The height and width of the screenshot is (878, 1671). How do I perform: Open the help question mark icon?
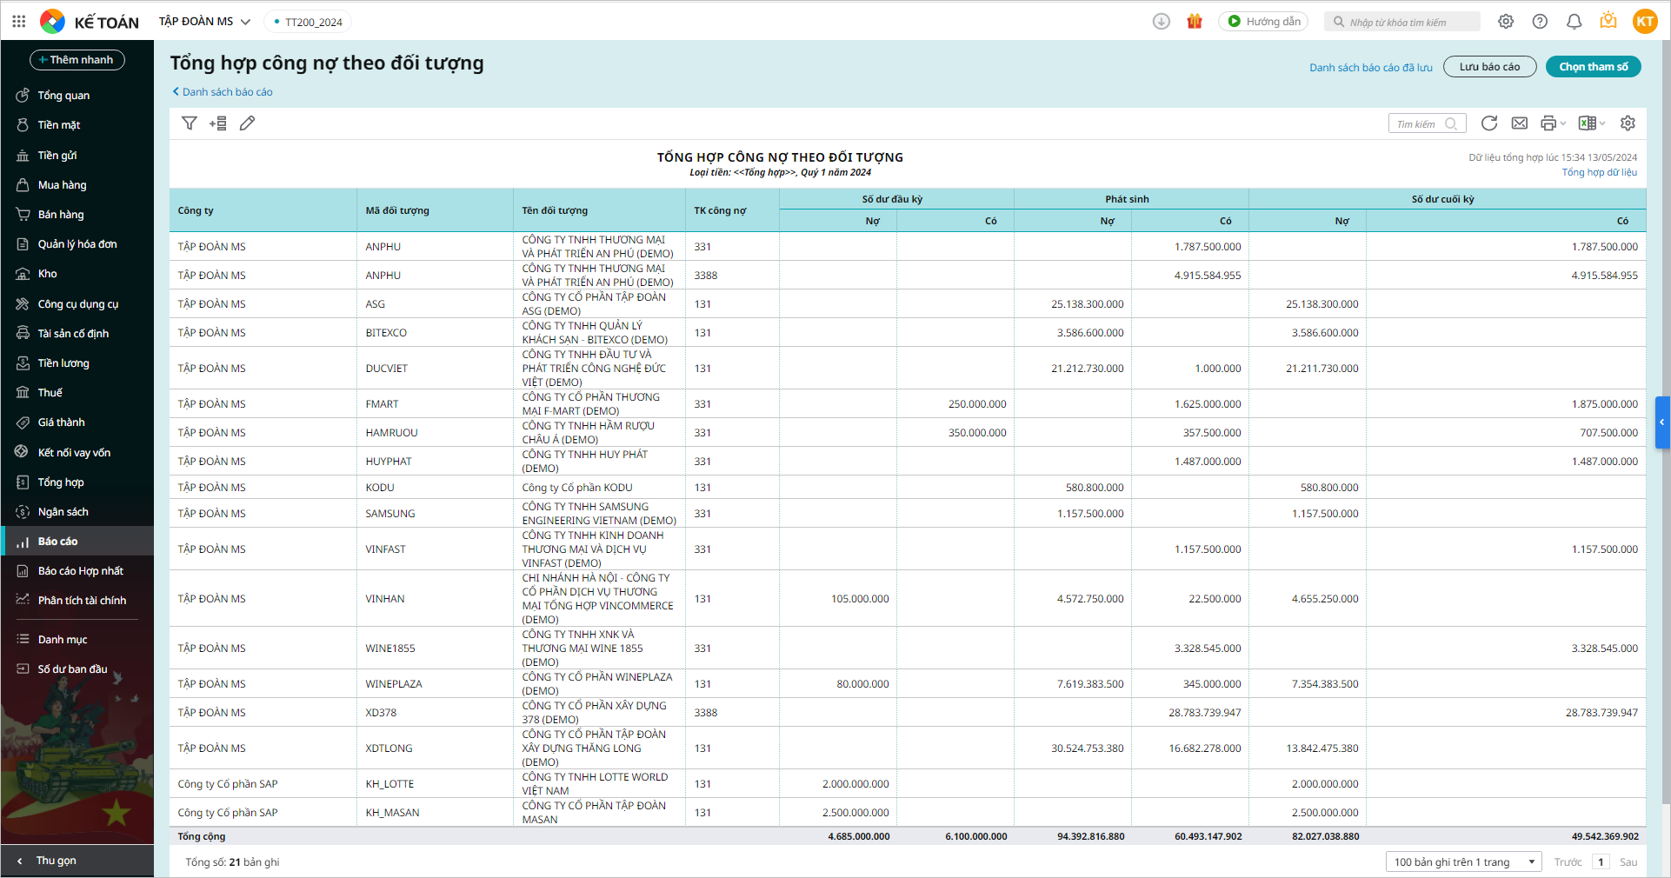pyautogui.click(x=1540, y=22)
